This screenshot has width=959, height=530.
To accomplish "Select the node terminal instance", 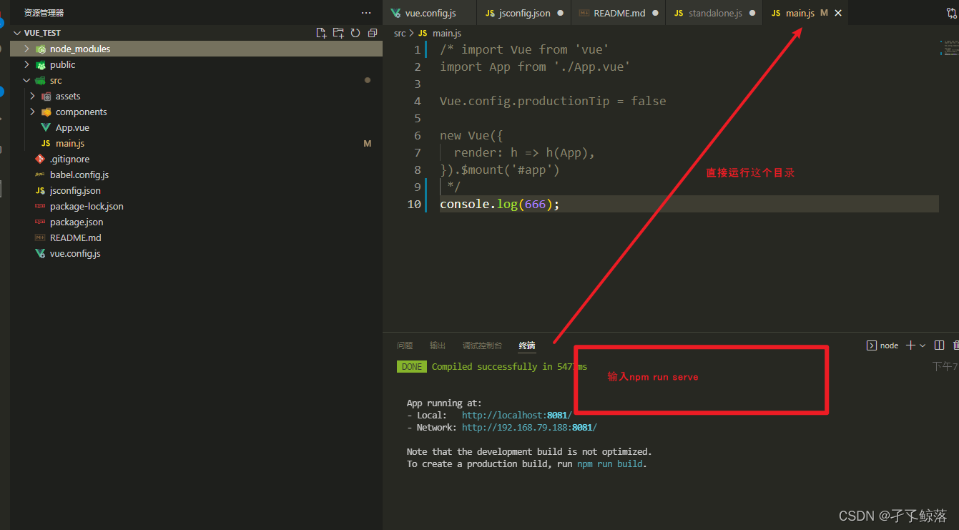I will 882,345.
